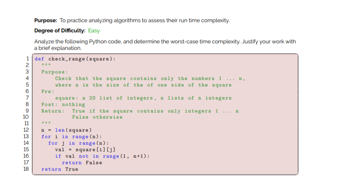The width and height of the screenshot is (362, 188).
Task: Click 'square: a 2D list of integers' line
Action: click(x=143, y=98)
